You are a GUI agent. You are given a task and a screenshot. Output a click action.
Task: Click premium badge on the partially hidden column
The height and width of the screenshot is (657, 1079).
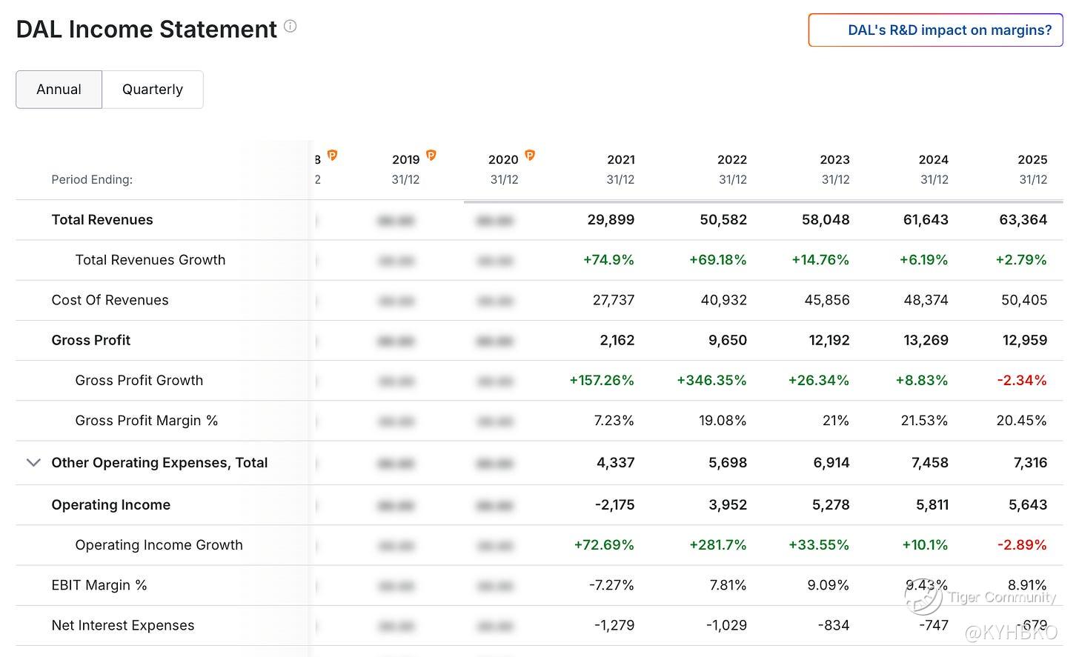[x=333, y=156]
